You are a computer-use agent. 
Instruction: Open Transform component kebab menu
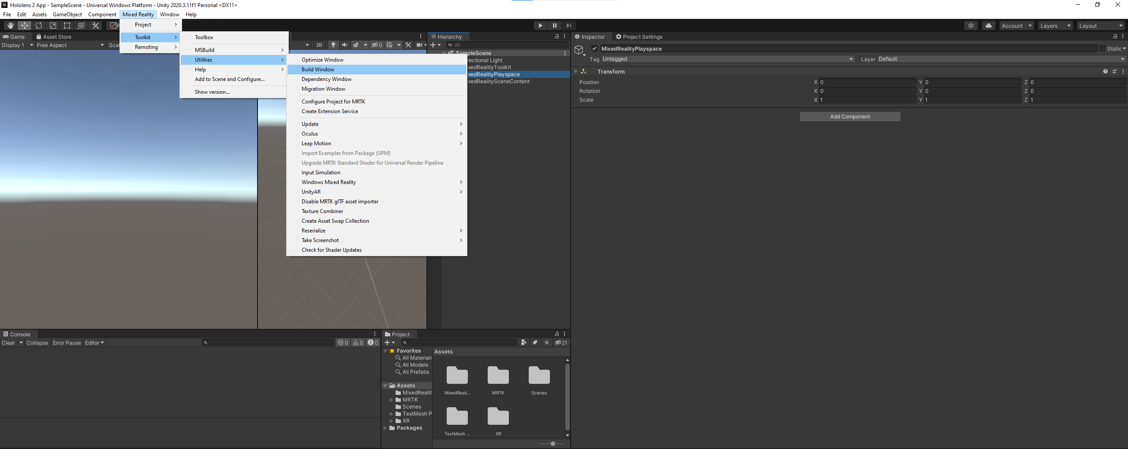click(x=1123, y=71)
